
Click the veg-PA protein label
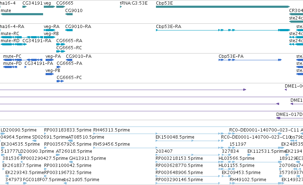(53, 56)
